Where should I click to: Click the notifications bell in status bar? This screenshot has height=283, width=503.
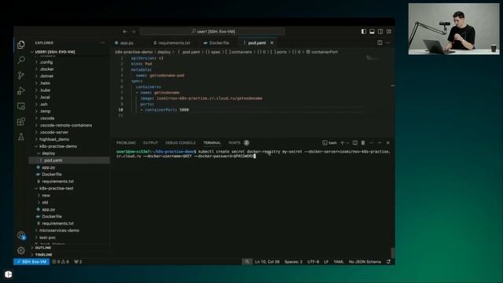(x=388, y=262)
